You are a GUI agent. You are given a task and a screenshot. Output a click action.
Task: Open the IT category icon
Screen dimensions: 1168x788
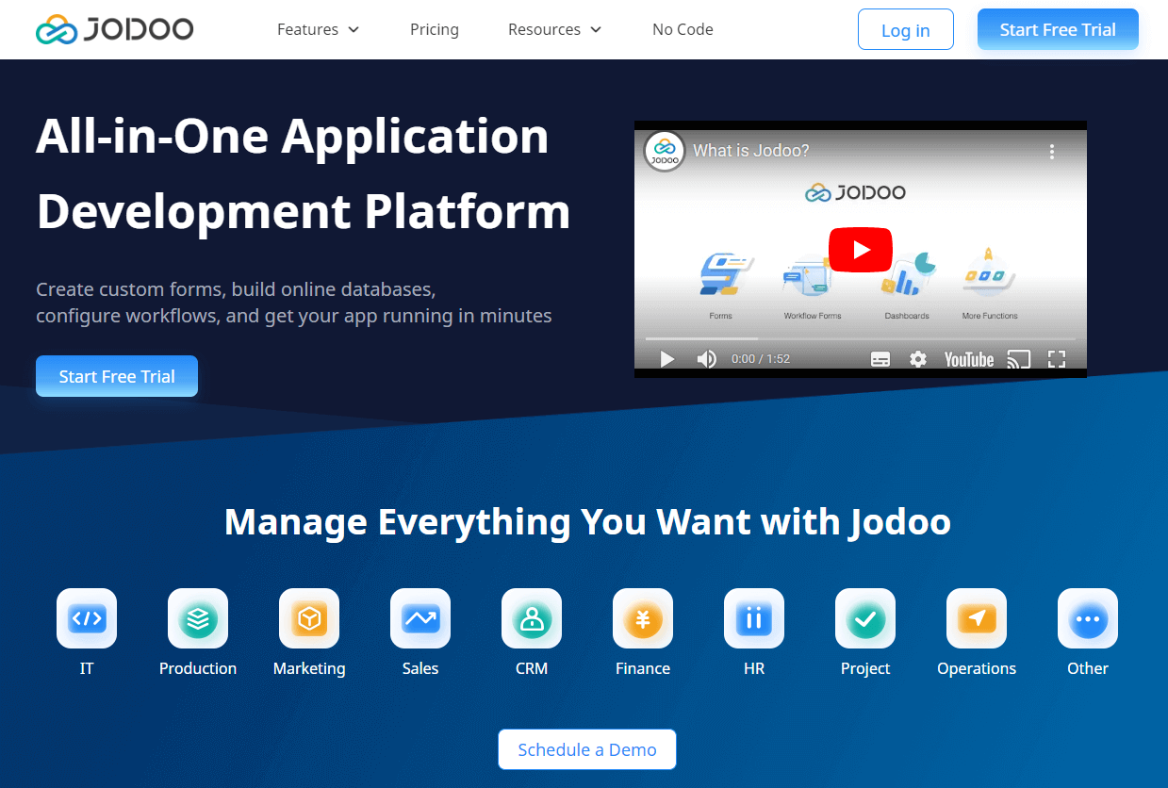(x=87, y=618)
